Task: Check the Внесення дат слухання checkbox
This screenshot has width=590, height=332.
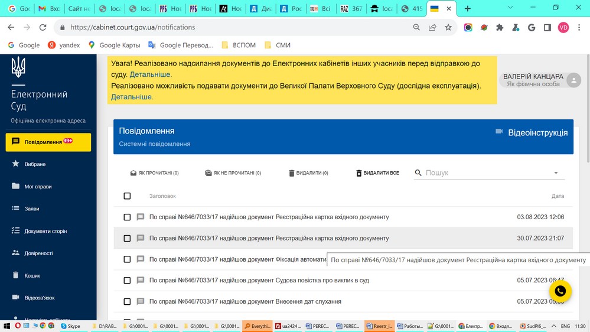Action: click(127, 301)
